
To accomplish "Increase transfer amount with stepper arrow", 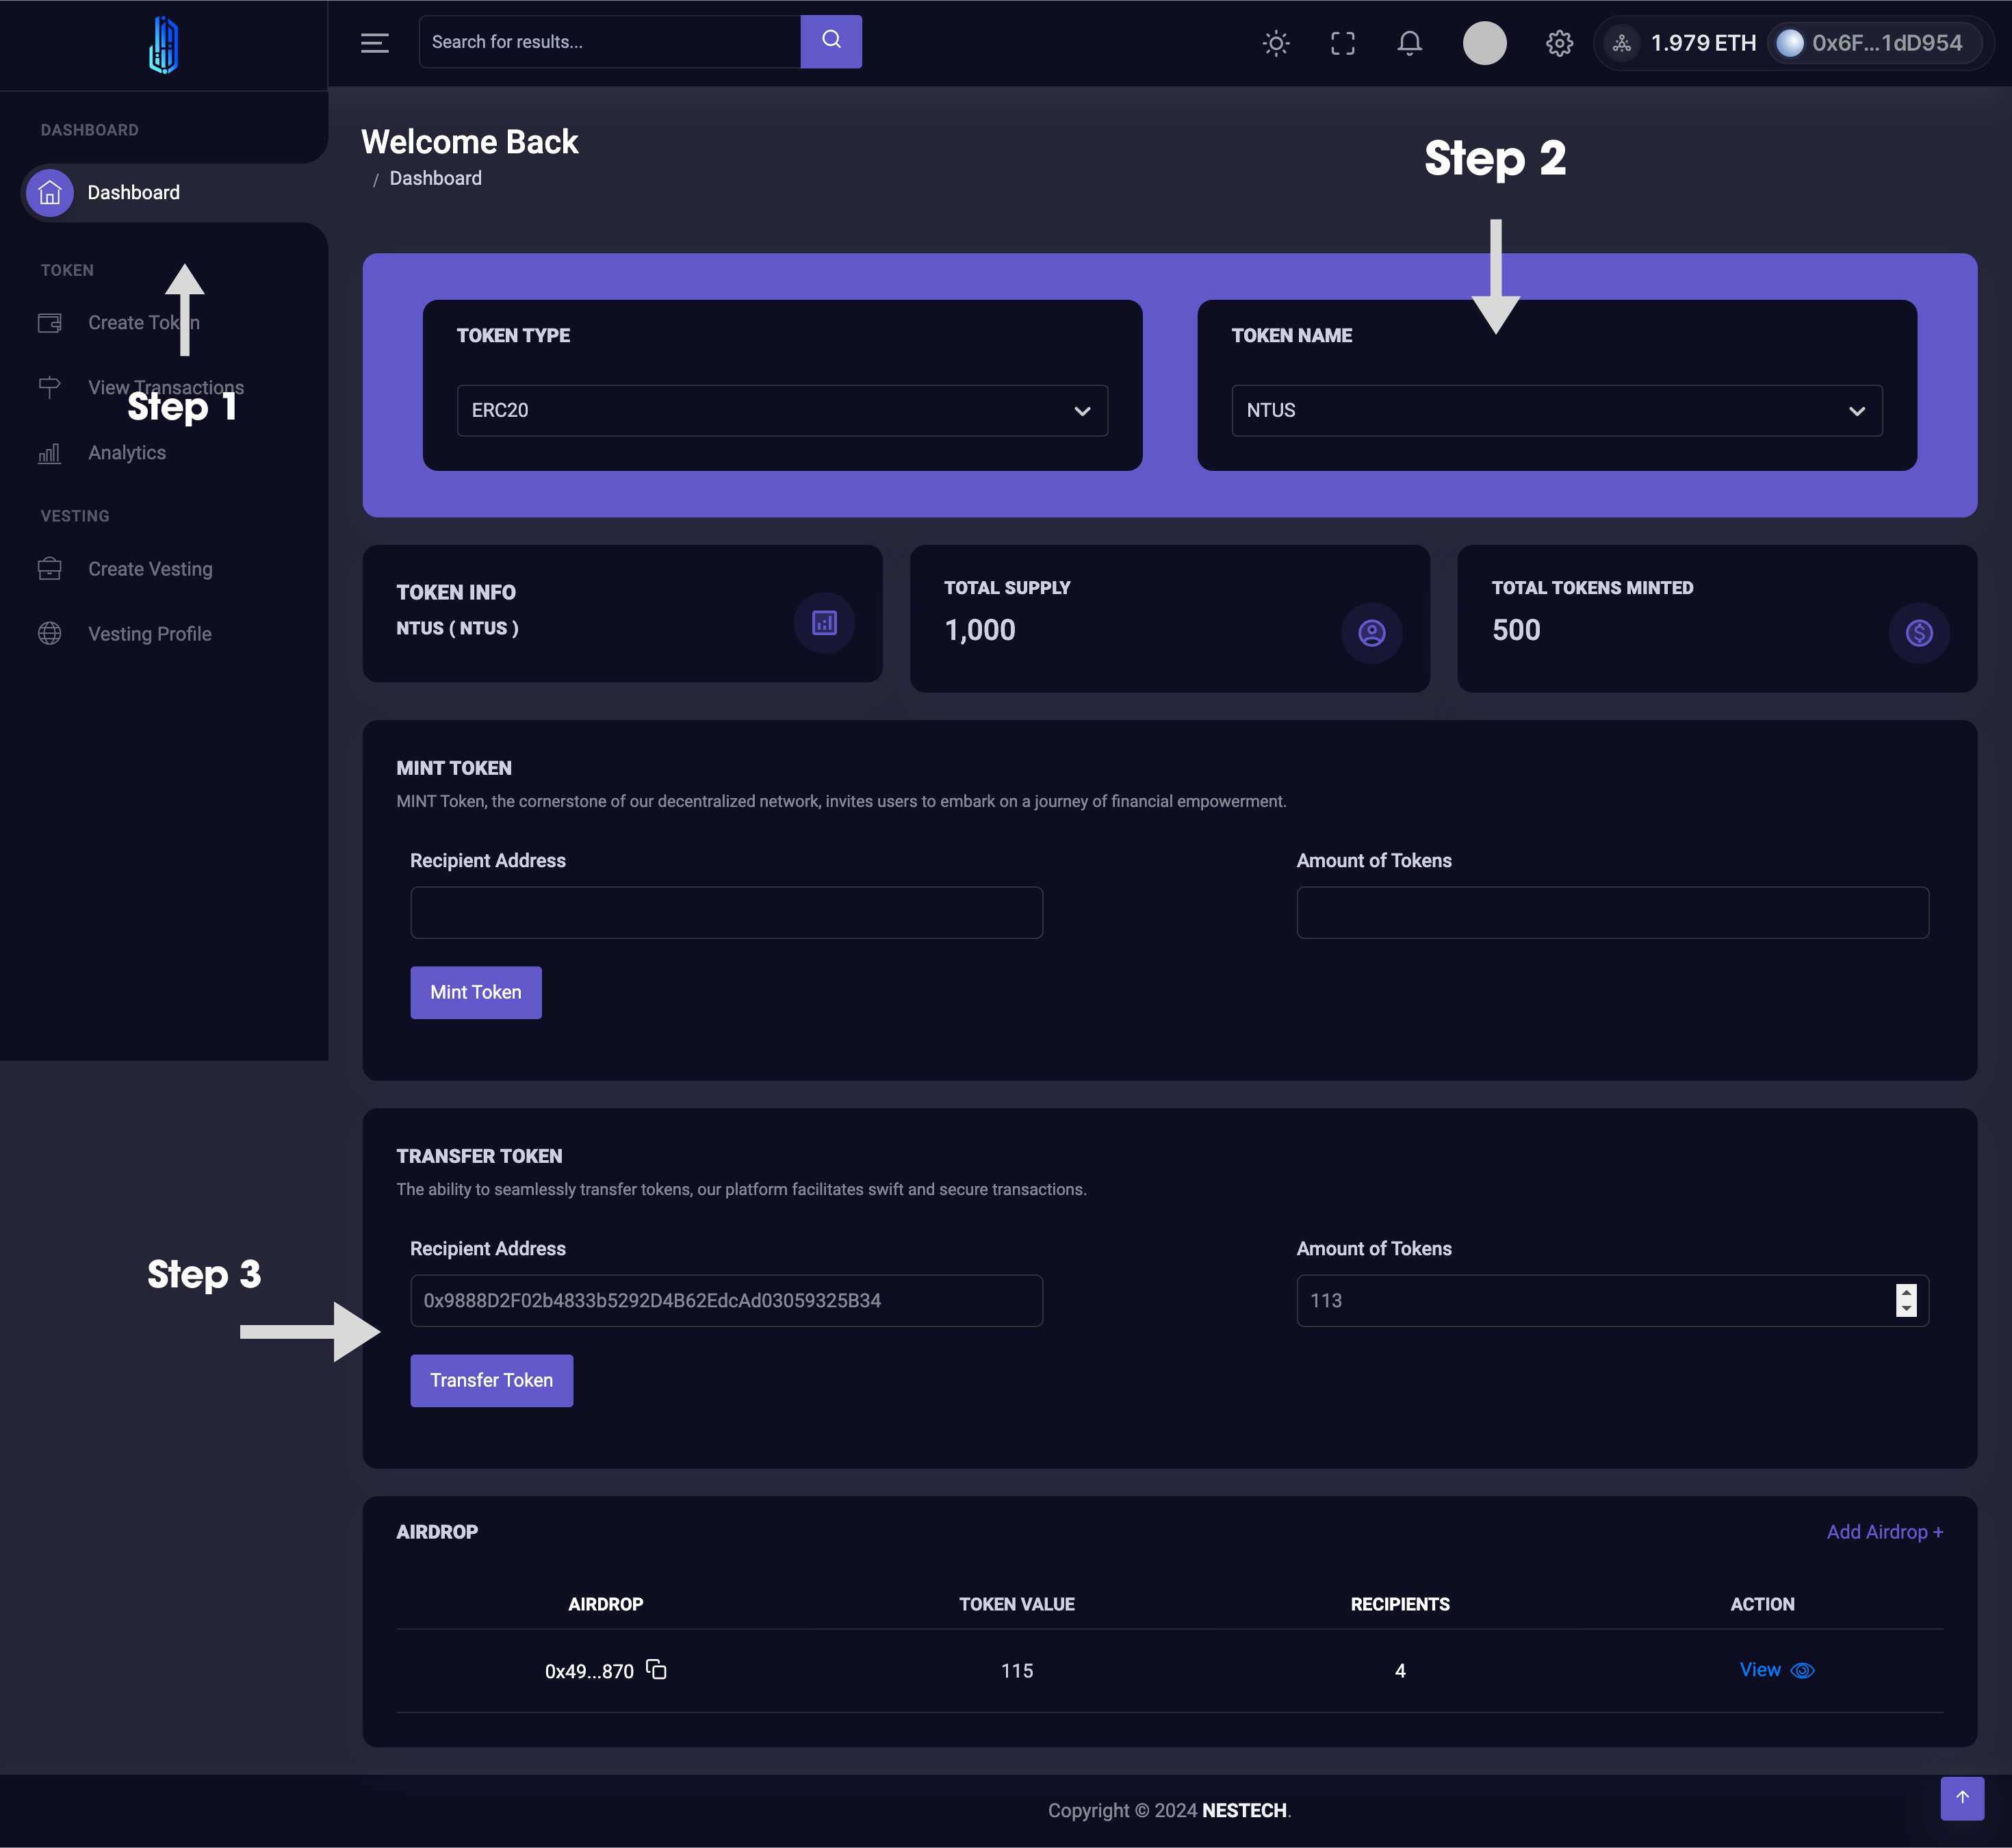I will tap(1906, 1292).
